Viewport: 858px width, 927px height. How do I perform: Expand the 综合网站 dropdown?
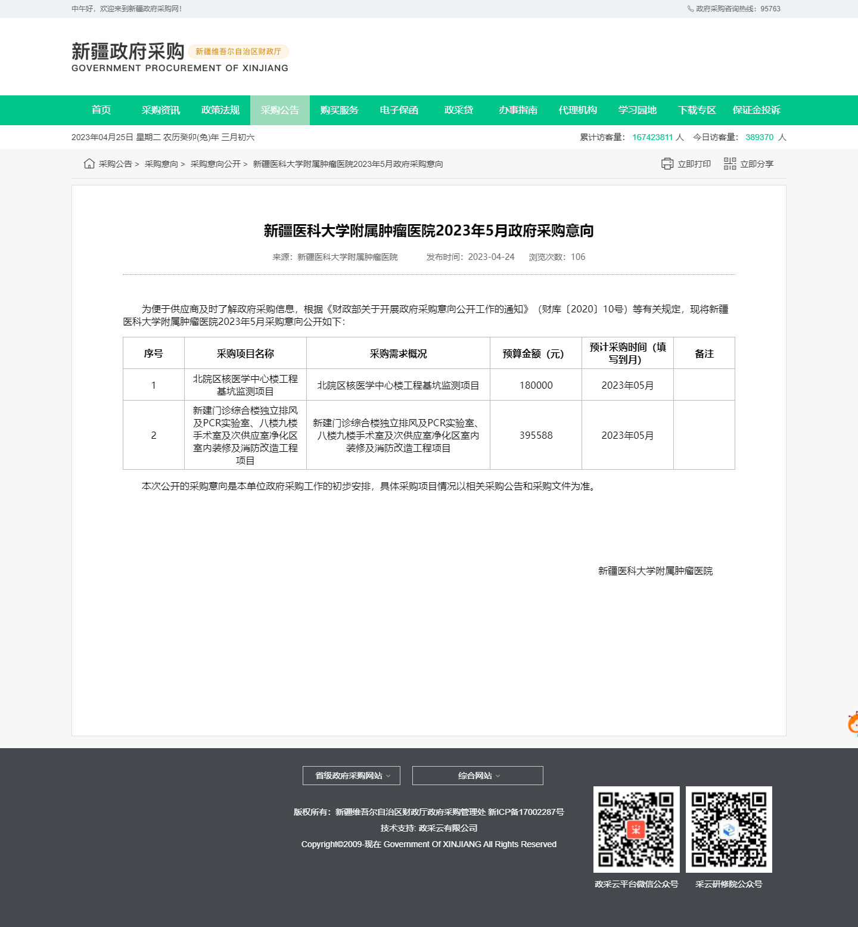[x=478, y=776]
